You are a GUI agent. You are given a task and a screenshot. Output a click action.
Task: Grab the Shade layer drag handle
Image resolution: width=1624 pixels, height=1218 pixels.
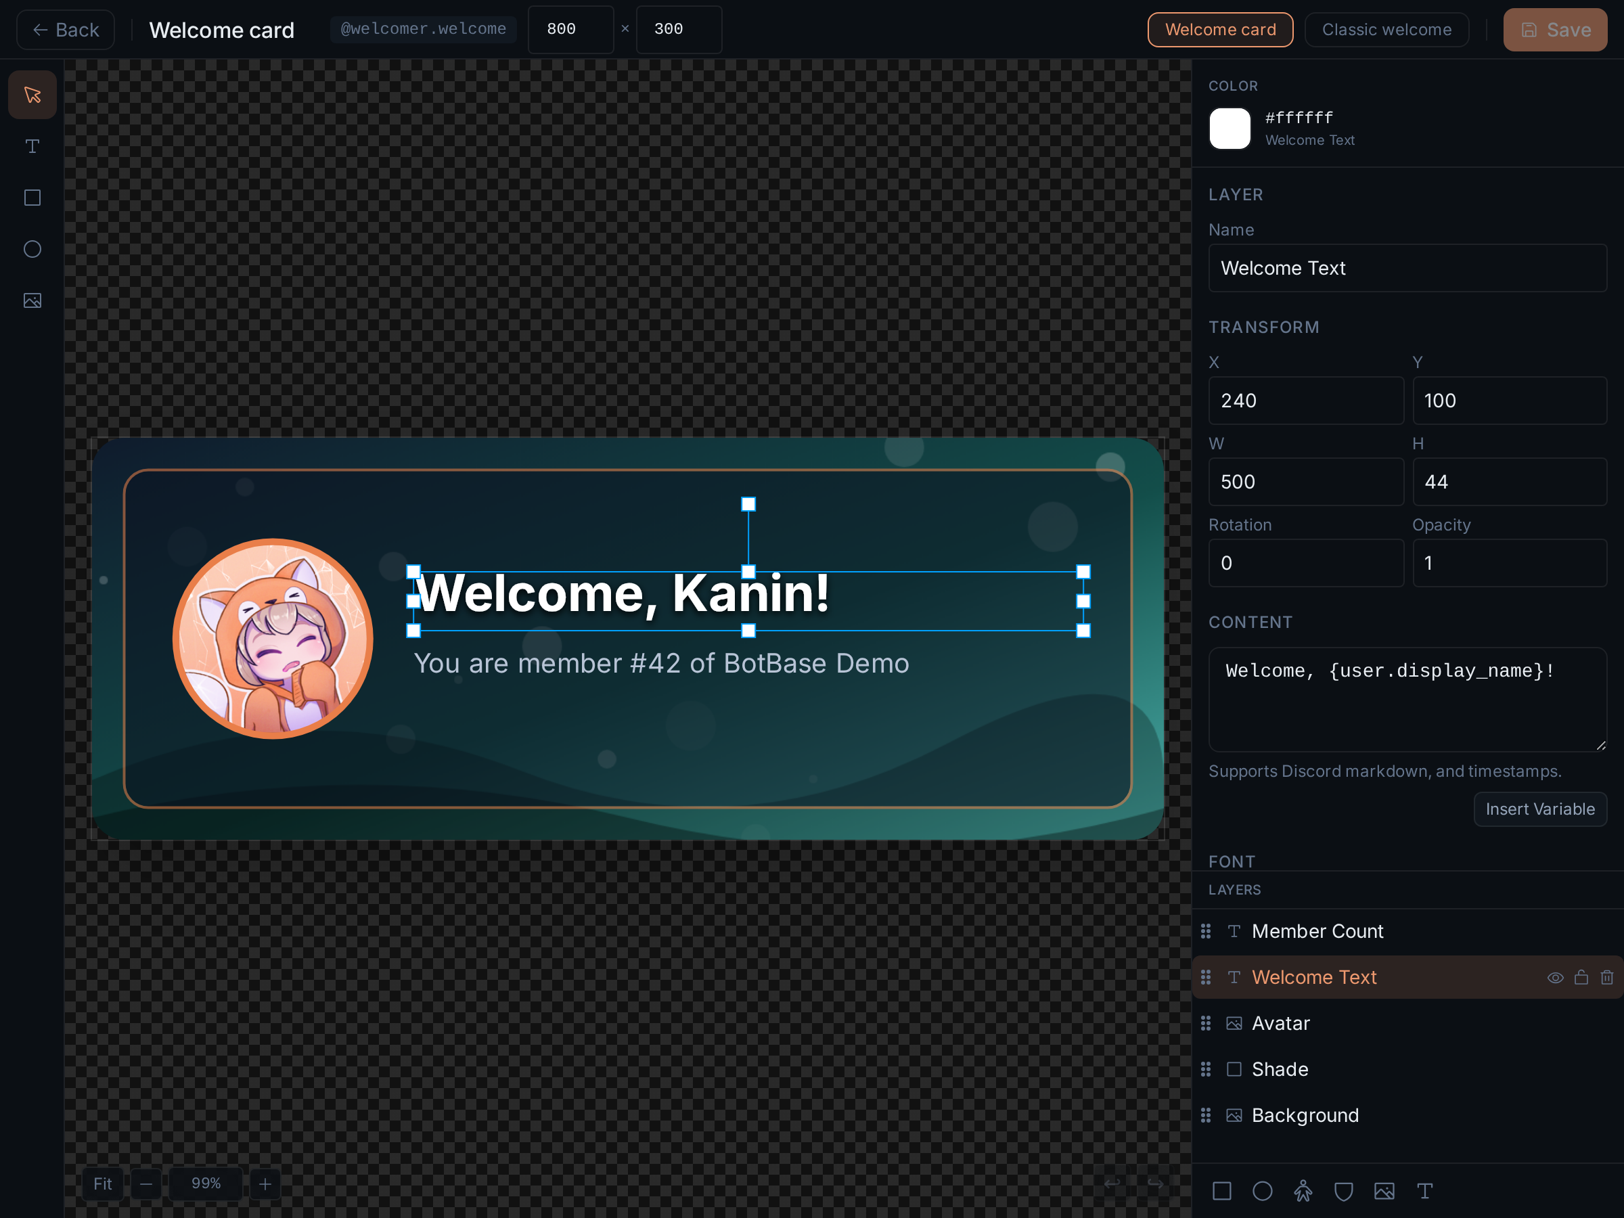[1206, 1069]
